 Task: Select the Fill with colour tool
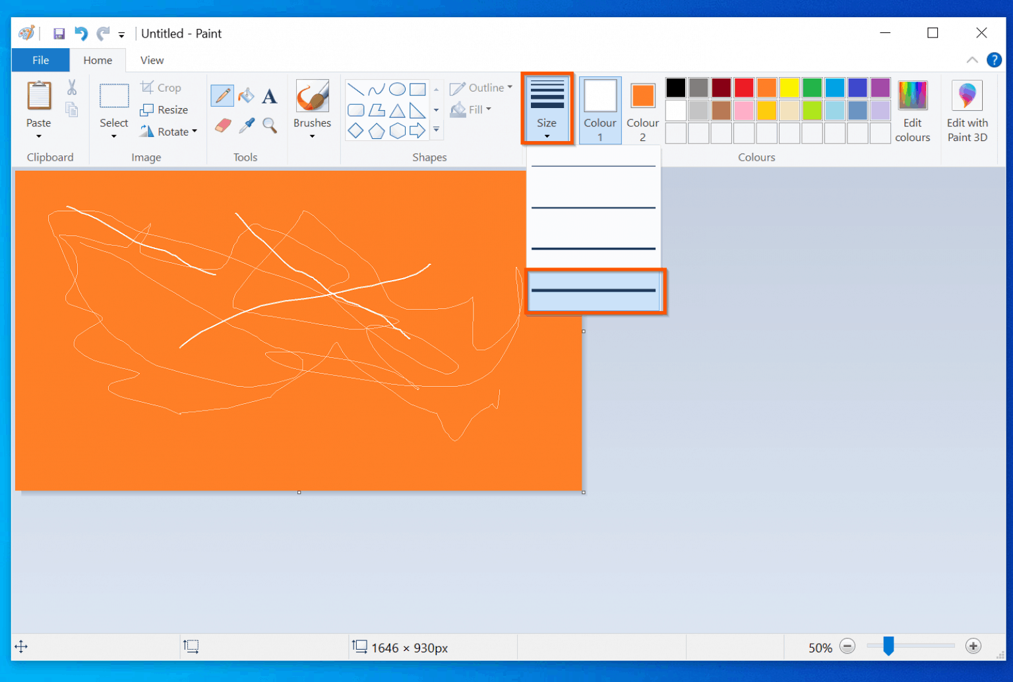click(245, 95)
